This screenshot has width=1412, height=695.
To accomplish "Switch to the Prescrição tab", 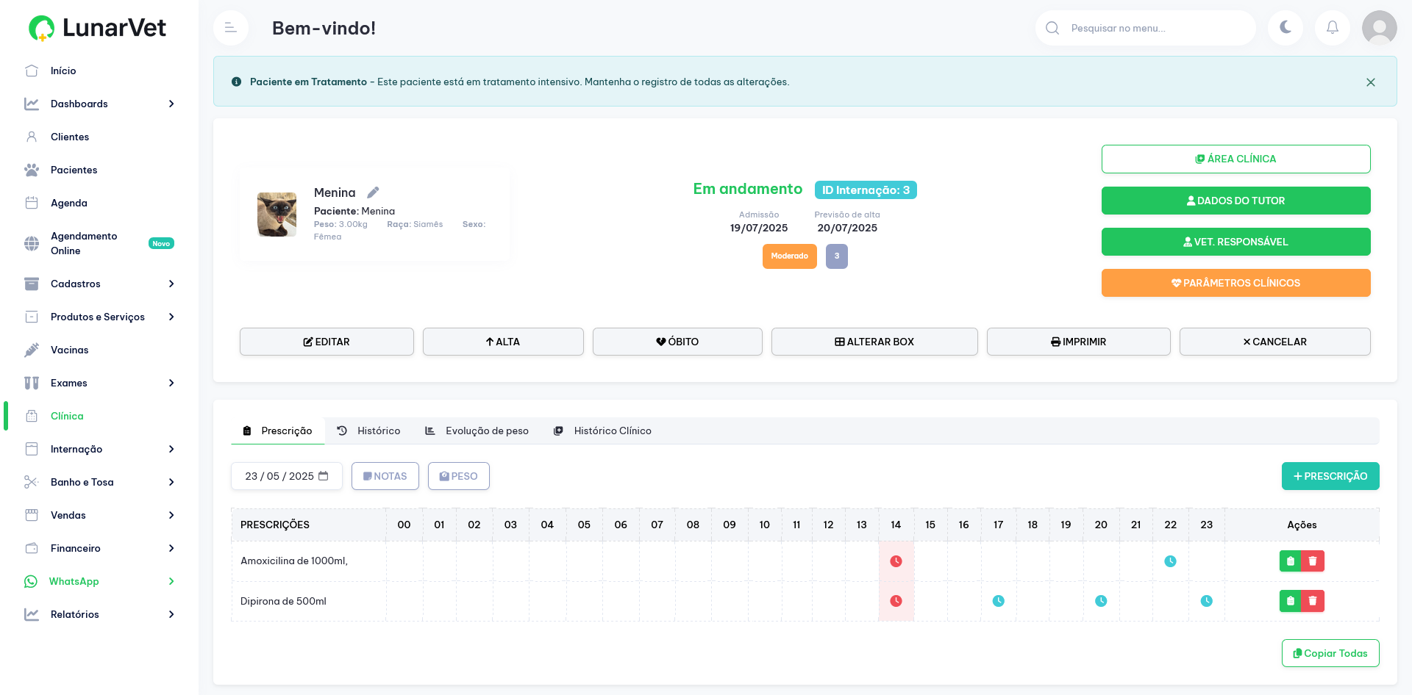I will pyautogui.click(x=278, y=431).
